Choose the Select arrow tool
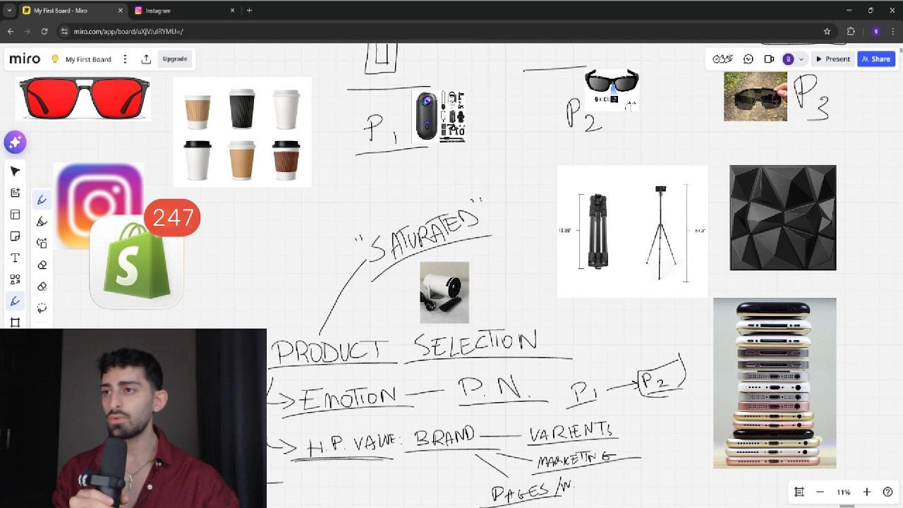The width and height of the screenshot is (903, 508). 15,171
